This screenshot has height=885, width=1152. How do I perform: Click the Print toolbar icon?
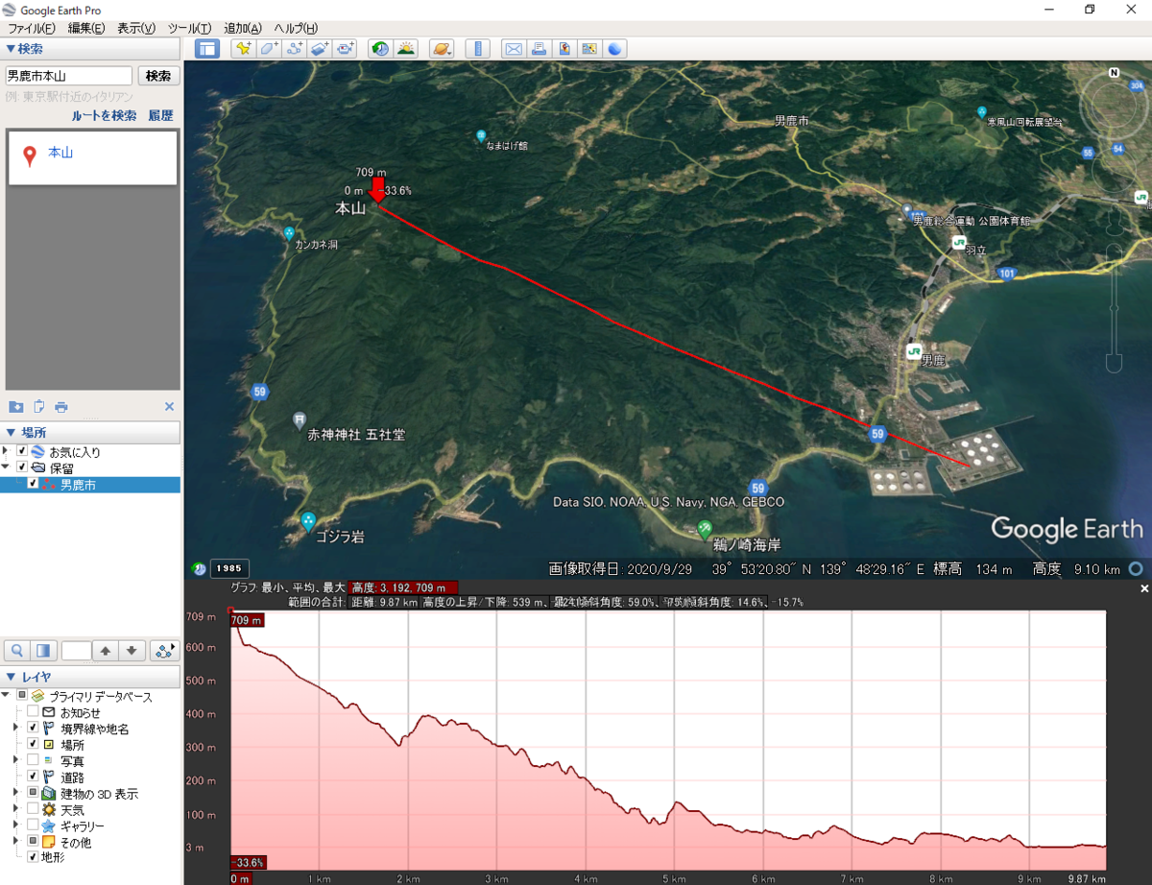(540, 48)
